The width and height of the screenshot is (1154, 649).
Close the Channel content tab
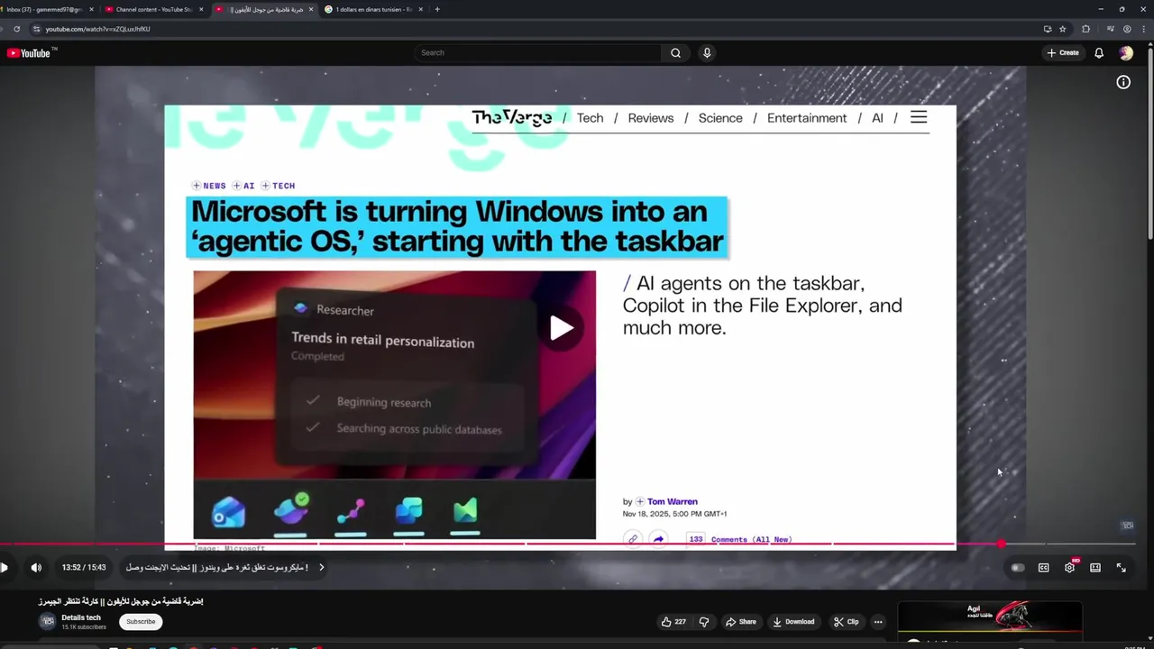(201, 9)
